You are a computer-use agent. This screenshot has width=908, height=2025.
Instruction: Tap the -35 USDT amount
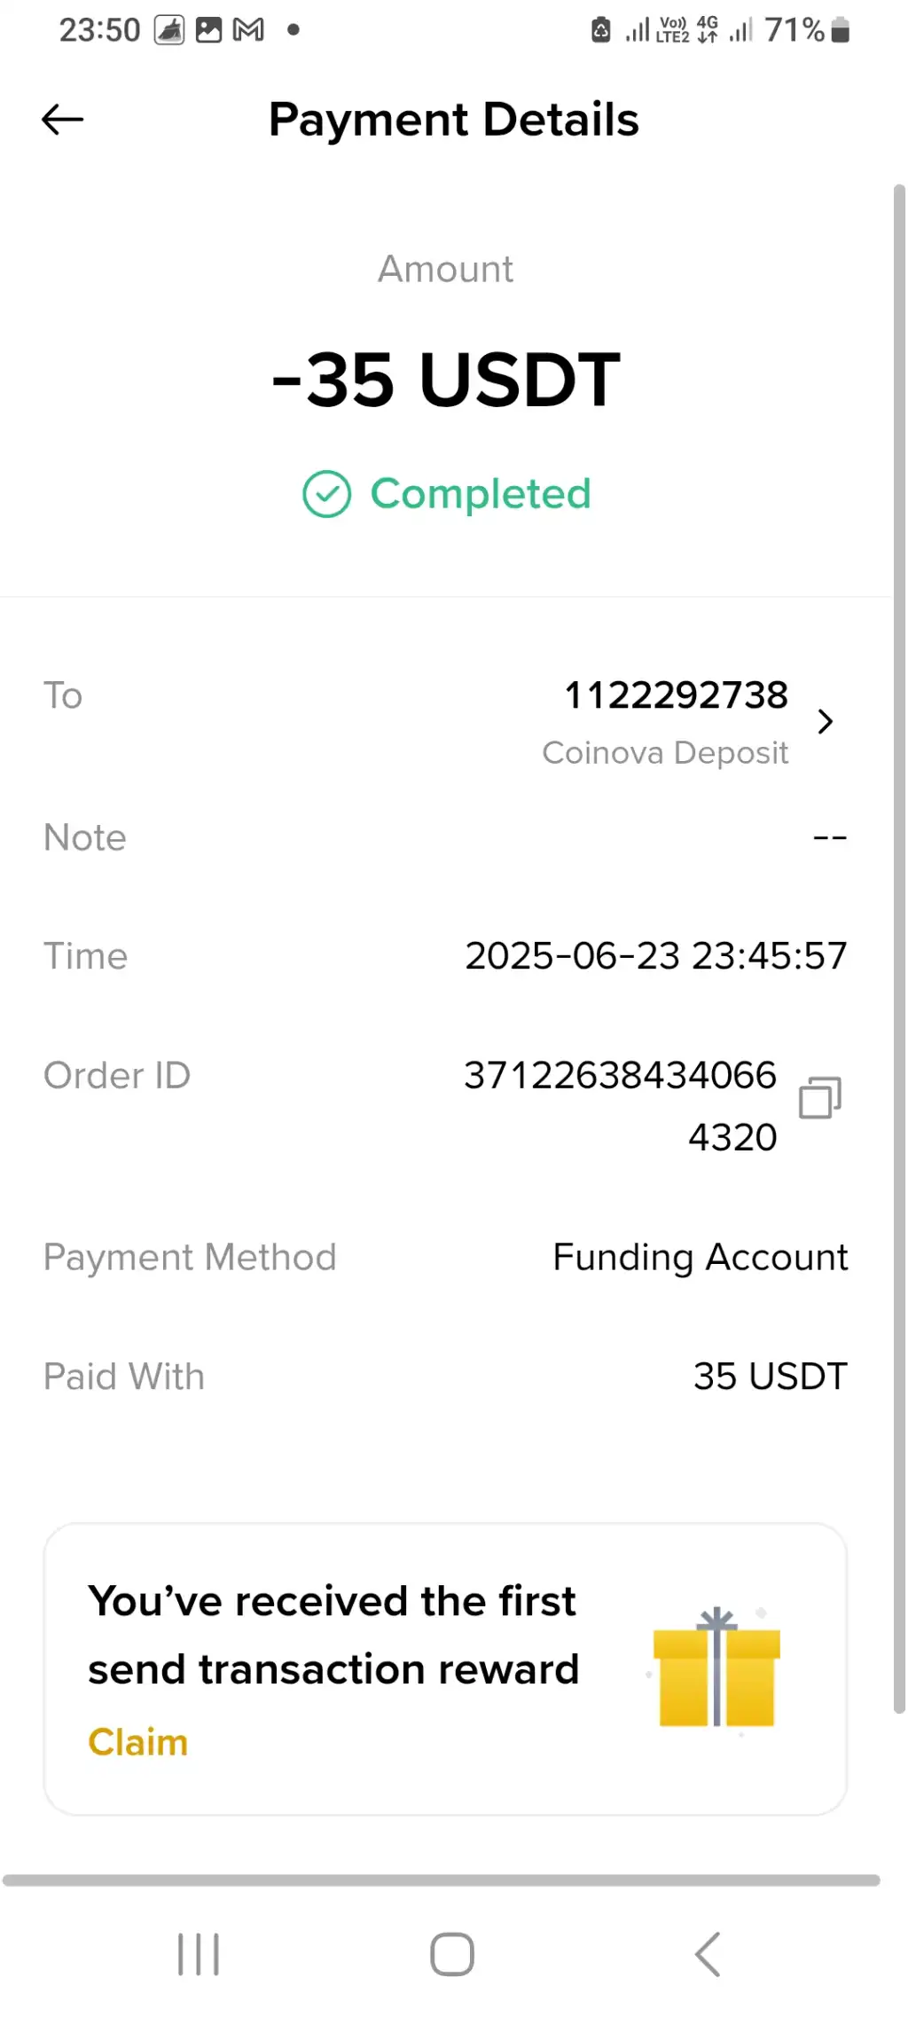[446, 380]
